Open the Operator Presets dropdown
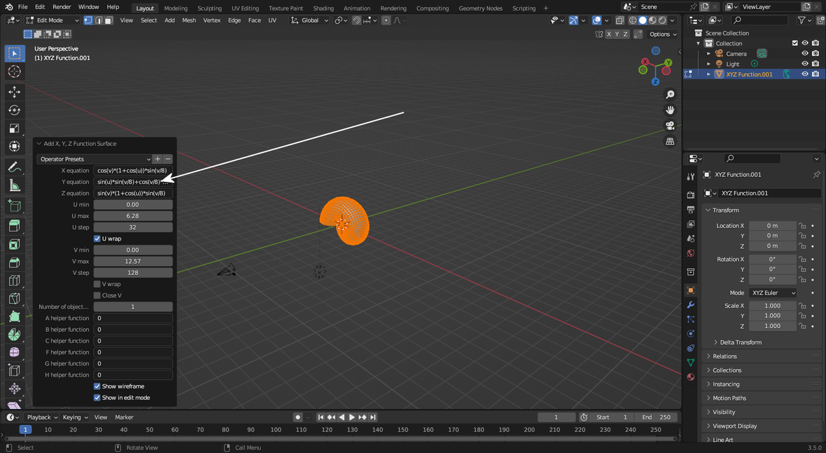This screenshot has width=826, height=453. [x=94, y=159]
